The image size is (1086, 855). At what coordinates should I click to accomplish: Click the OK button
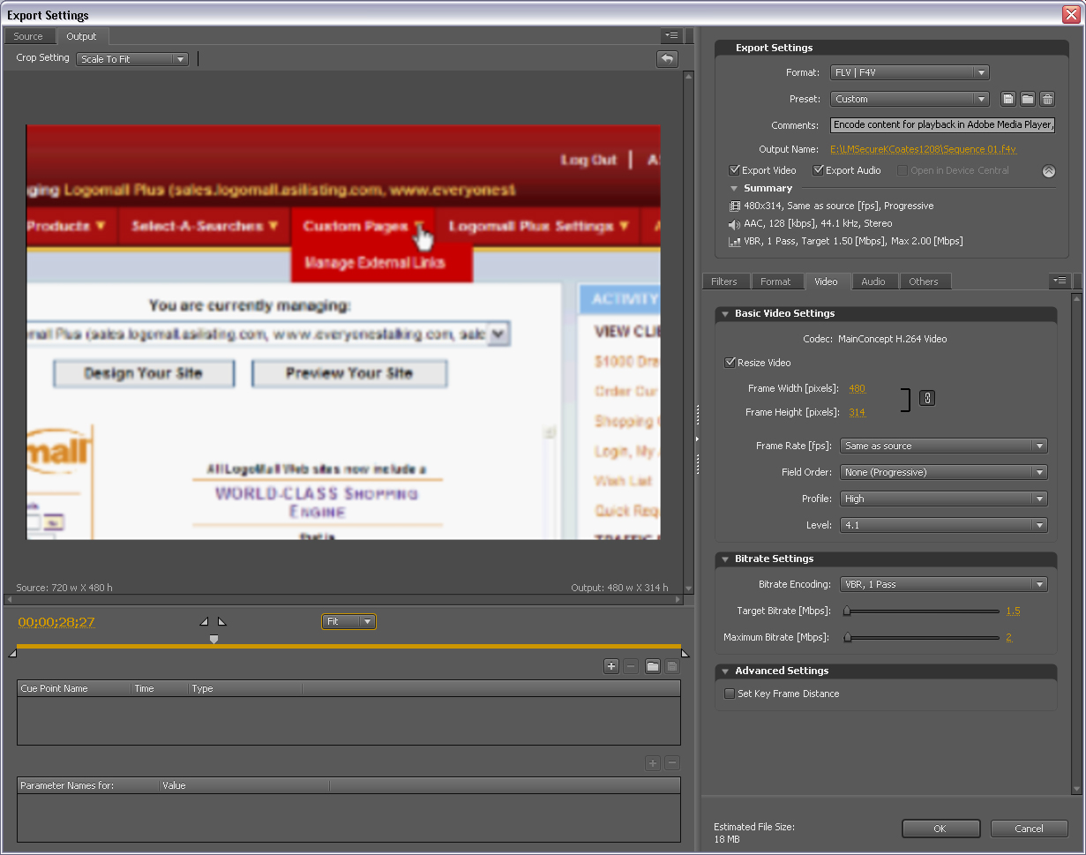(940, 829)
